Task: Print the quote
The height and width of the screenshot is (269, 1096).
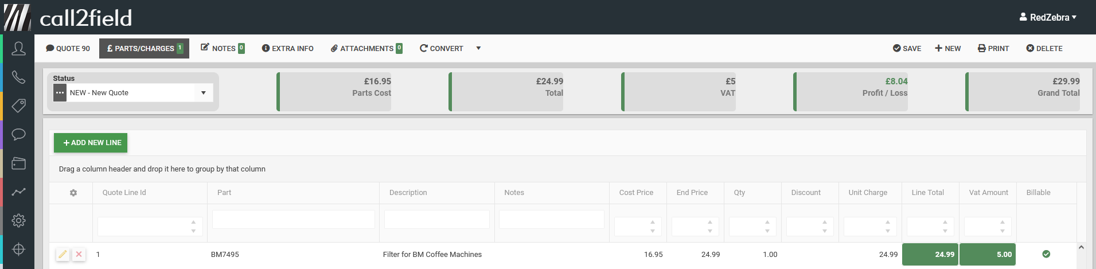Action: (993, 49)
